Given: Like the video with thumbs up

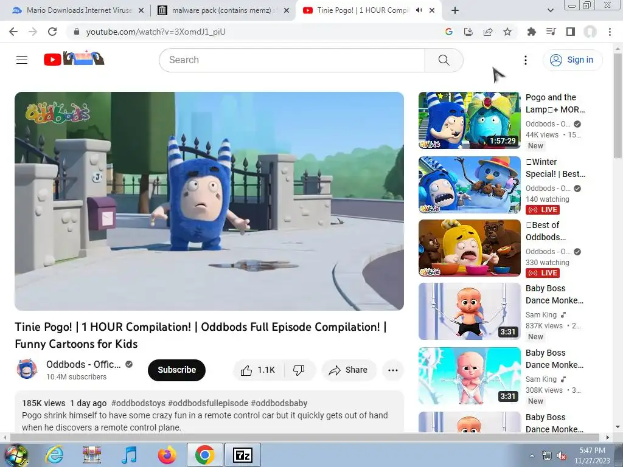Looking at the screenshot, I should 258,370.
